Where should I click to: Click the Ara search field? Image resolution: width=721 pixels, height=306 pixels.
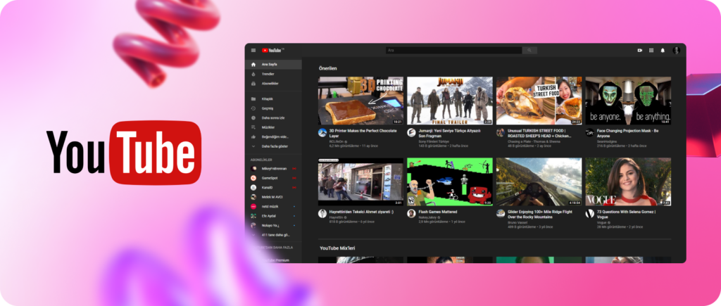[x=454, y=50]
